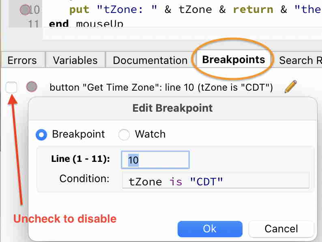Click the code on line 10 starting with put
322x242 pixels.
pos(191,9)
